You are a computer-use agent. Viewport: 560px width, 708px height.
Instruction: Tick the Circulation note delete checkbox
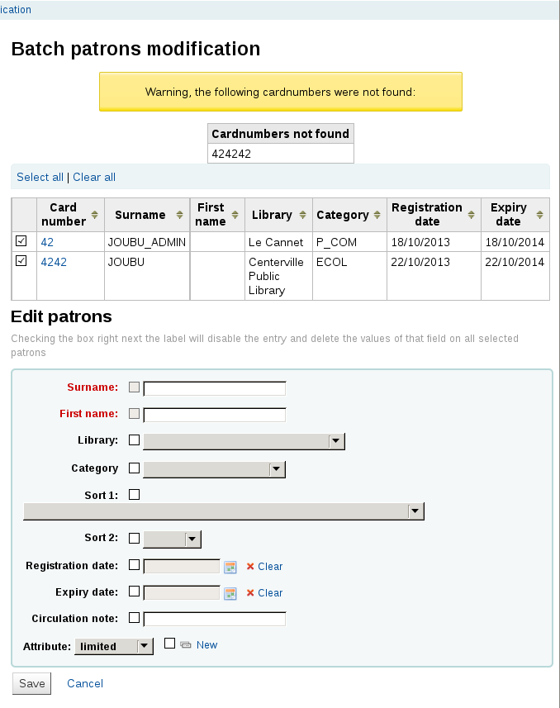(135, 618)
